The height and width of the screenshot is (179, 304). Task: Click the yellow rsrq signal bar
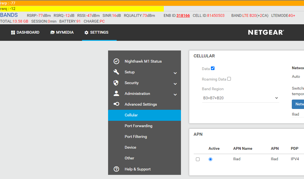(x=82, y=9)
